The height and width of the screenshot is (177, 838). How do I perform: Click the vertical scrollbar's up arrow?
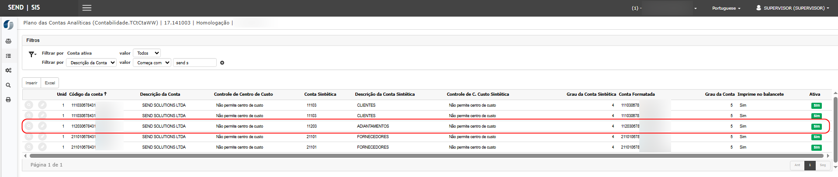click(835, 93)
